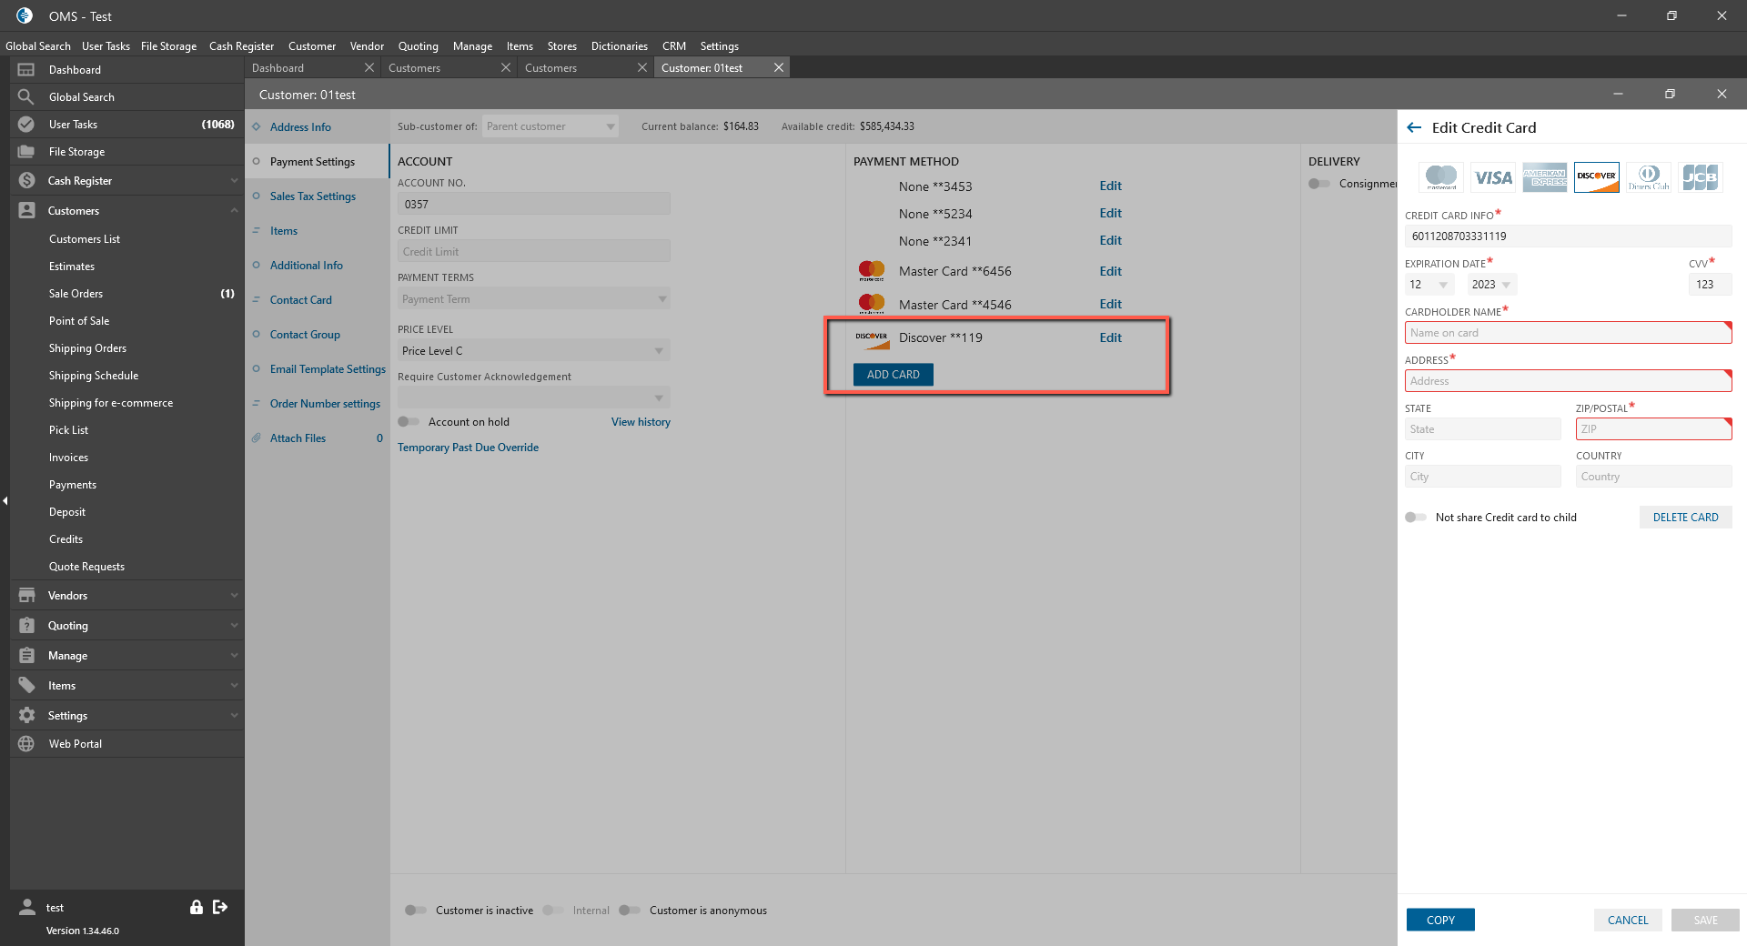
Task: Click the lock icon beside test user
Action: pos(196,907)
